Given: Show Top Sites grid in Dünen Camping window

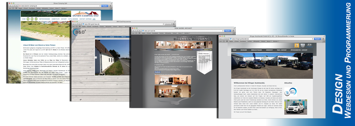Looking at the screenshot, I should click(16, 8).
